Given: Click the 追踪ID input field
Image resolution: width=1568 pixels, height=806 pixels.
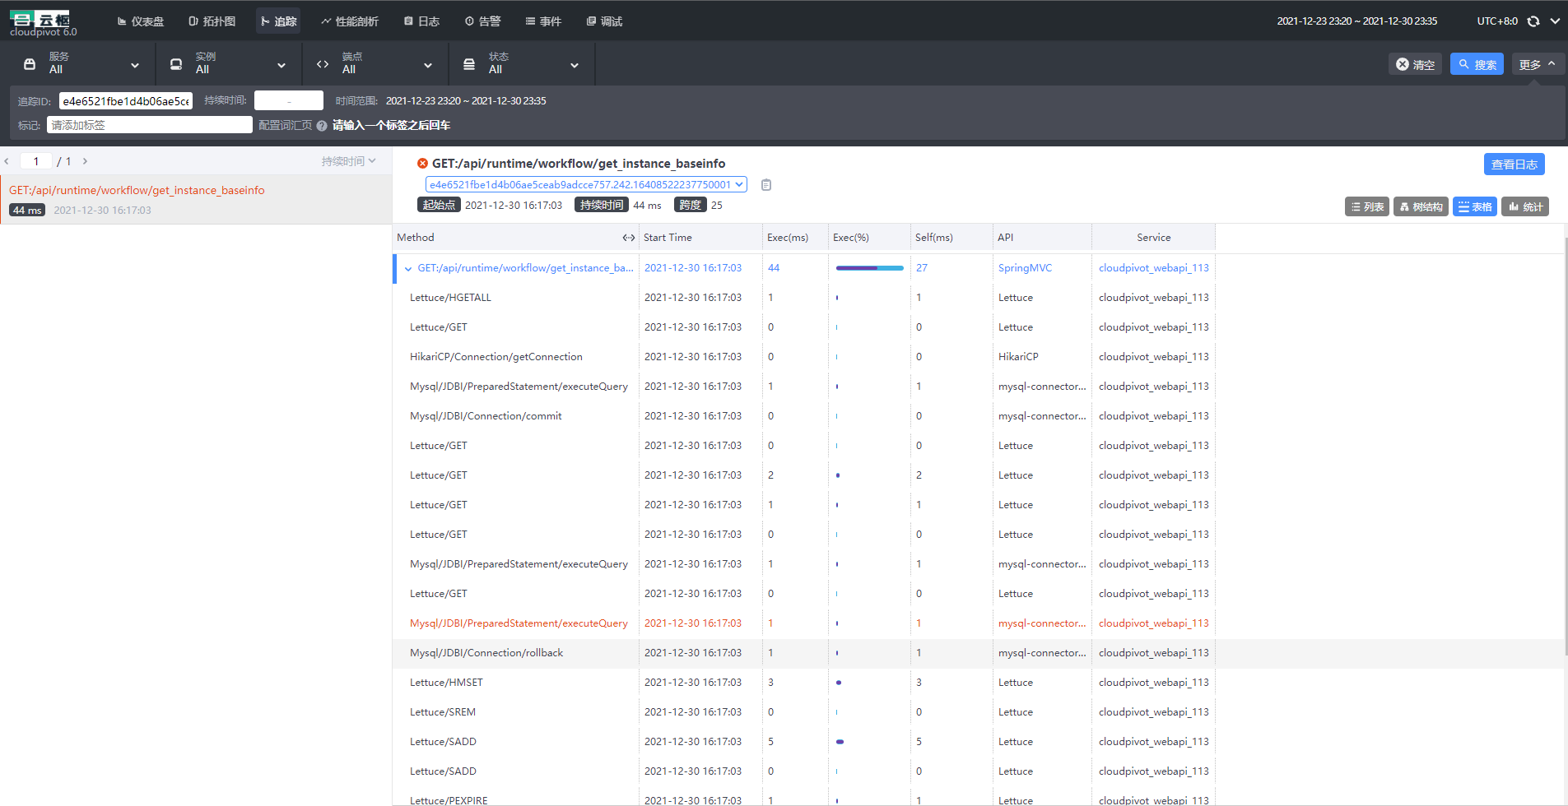Looking at the screenshot, I should (x=126, y=101).
